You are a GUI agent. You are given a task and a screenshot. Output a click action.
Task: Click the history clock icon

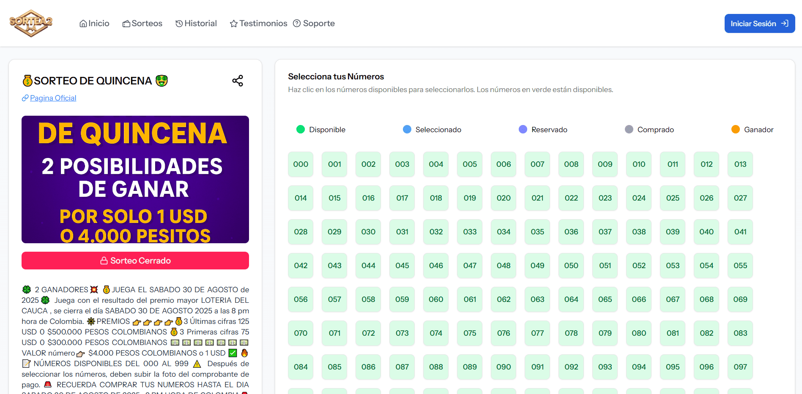click(x=179, y=24)
